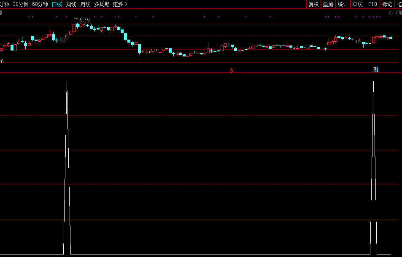Screen dimensions: 402x257
Task: Click the red S signal marker
Action: (x=231, y=70)
